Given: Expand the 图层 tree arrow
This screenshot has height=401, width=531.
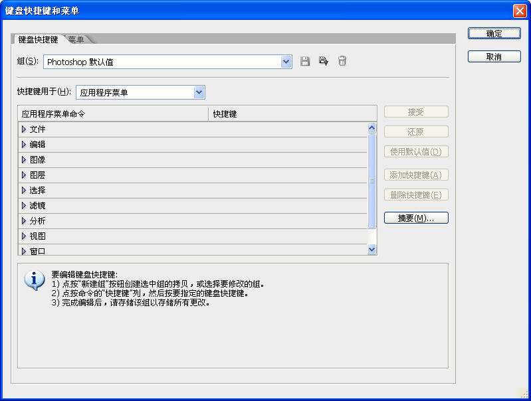Looking at the screenshot, I should 24,175.
